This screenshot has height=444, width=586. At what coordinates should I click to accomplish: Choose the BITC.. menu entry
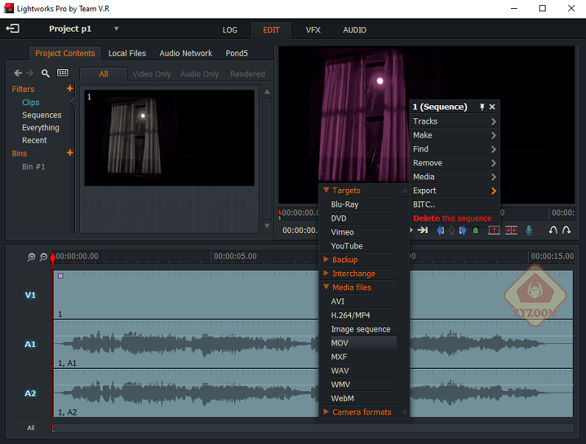[454, 204]
